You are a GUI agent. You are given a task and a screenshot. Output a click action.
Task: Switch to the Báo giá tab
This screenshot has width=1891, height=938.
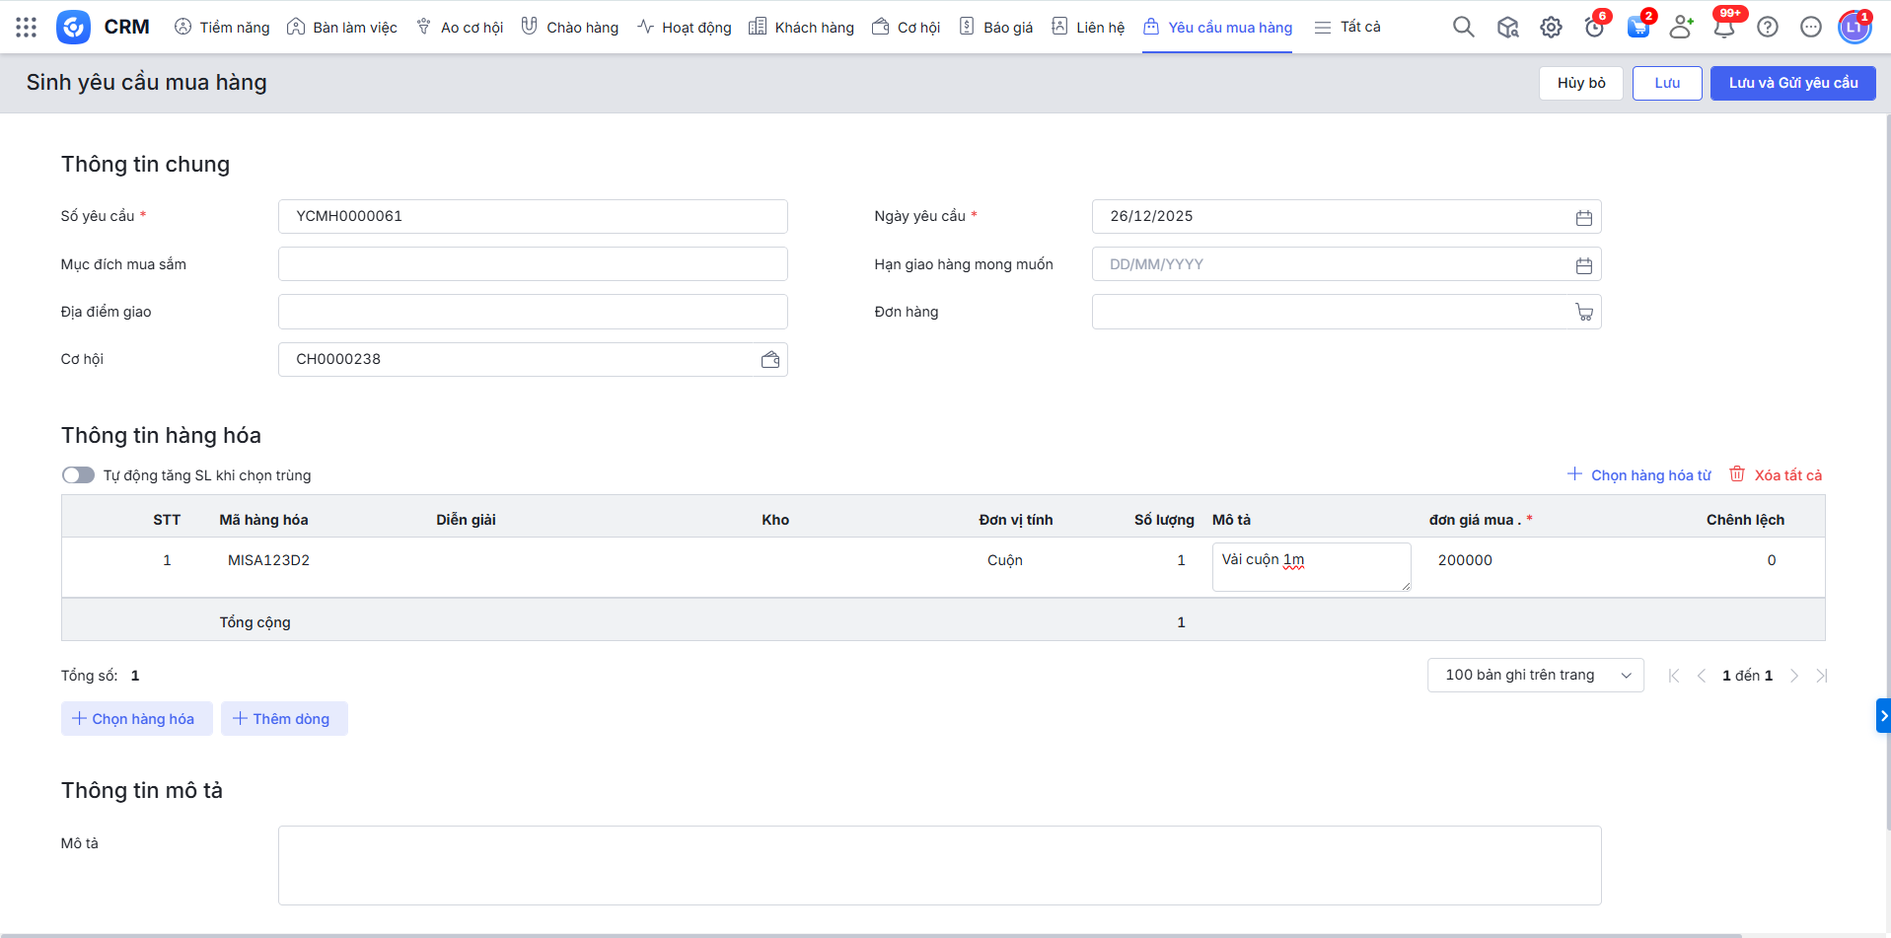pos(996,28)
